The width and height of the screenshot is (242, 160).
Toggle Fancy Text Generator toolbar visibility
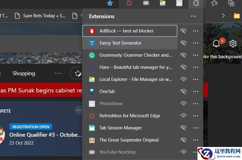pyautogui.click(x=184, y=43)
